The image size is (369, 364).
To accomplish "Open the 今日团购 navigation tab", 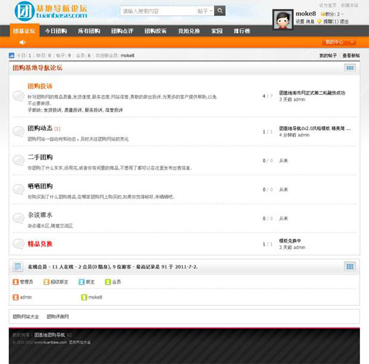I will click(56, 31).
